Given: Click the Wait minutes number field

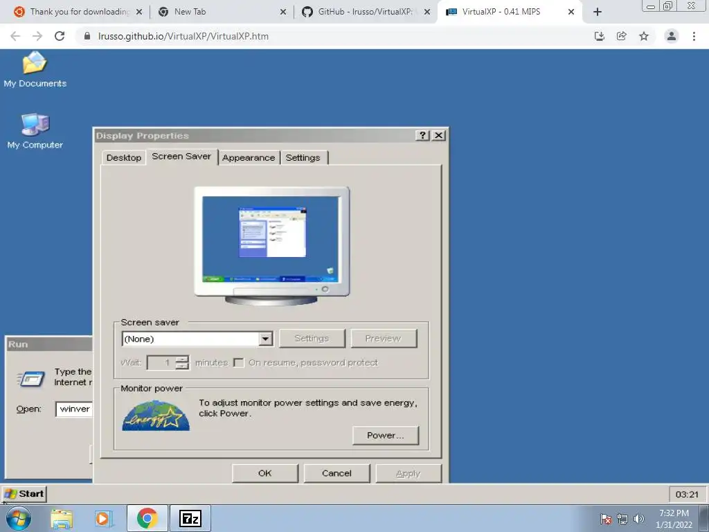Looking at the screenshot, I should (x=161, y=362).
